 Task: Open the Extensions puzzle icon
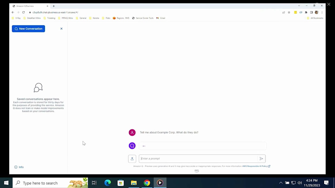[306, 12]
